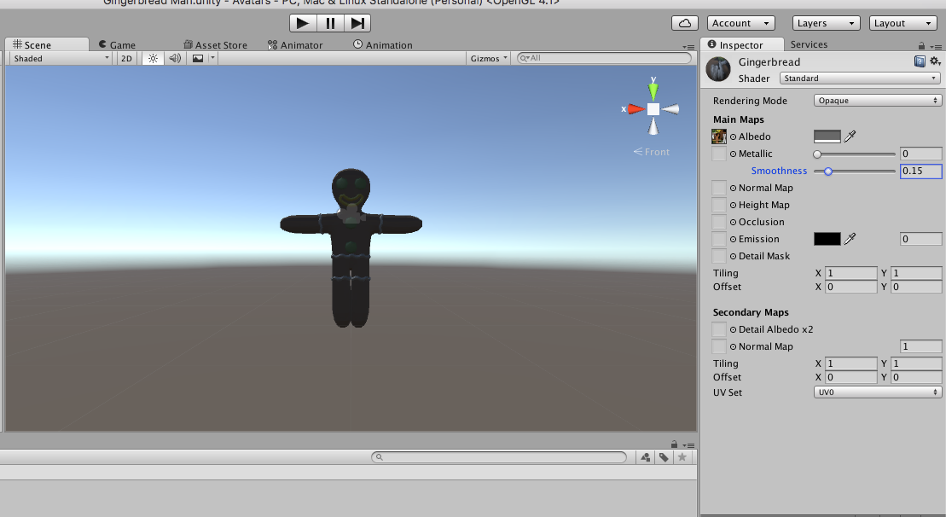
Task: Open the Gizmos dropdown
Action: coord(489,59)
